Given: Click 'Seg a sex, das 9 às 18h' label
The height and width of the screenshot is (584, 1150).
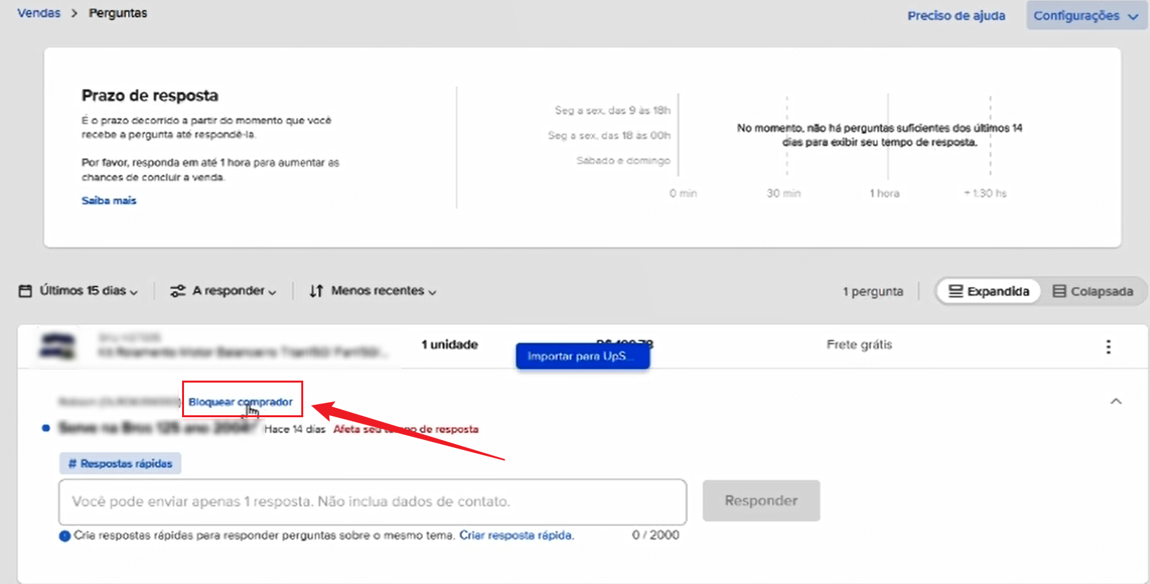Looking at the screenshot, I should click(612, 111).
